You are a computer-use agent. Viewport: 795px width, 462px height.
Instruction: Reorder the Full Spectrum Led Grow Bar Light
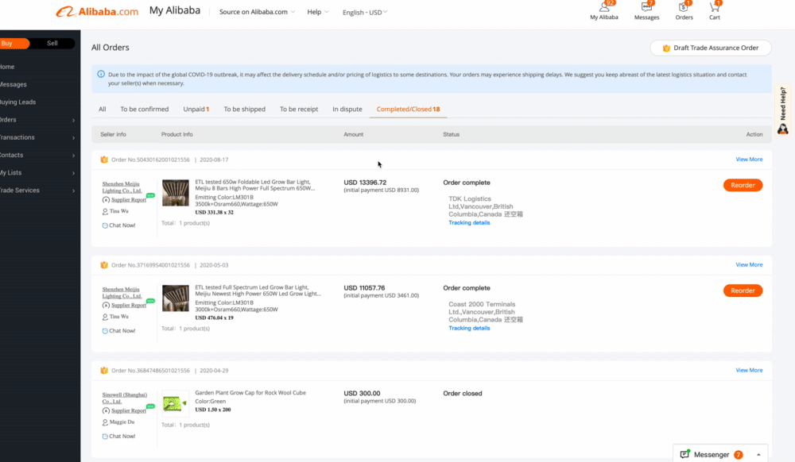[x=743, y=291]
